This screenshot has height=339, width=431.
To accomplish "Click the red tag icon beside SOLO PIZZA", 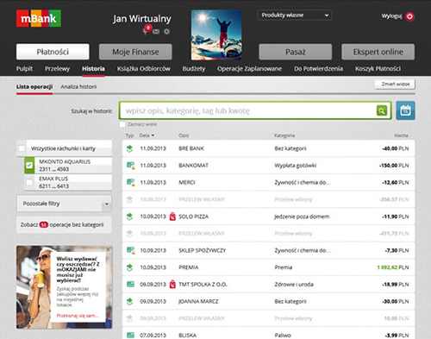I will [x=172, y=217].
